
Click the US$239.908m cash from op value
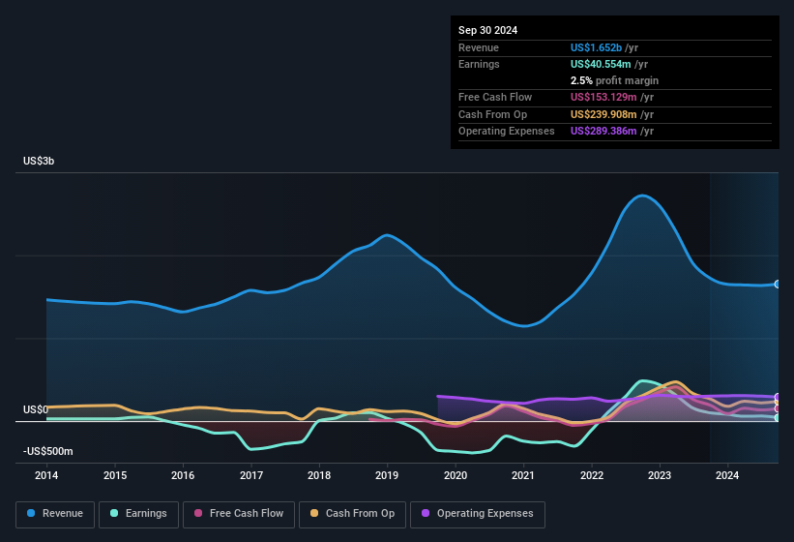(603, 114)
